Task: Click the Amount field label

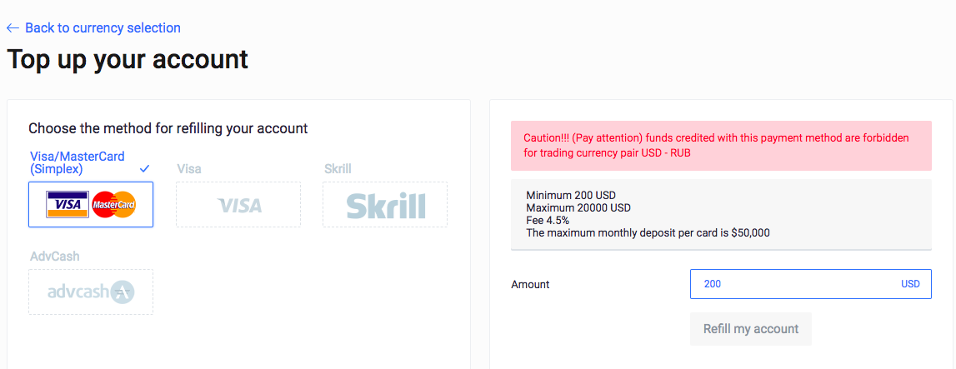Action: (x=530, y=284)
